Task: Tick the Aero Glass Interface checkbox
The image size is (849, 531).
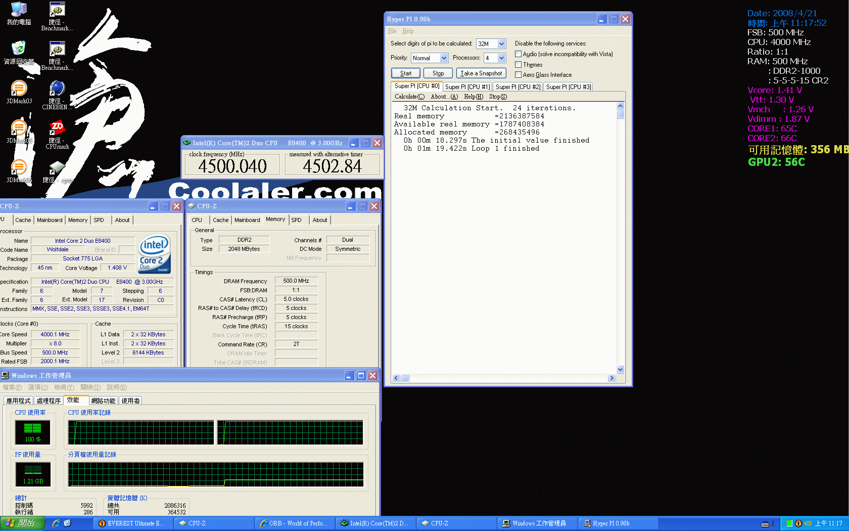Action: tap(518, 75)
